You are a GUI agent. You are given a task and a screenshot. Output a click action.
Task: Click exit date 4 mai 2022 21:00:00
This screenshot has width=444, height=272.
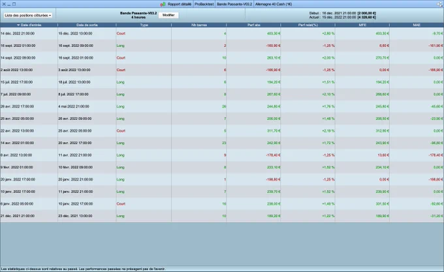[x=74, y=106]
